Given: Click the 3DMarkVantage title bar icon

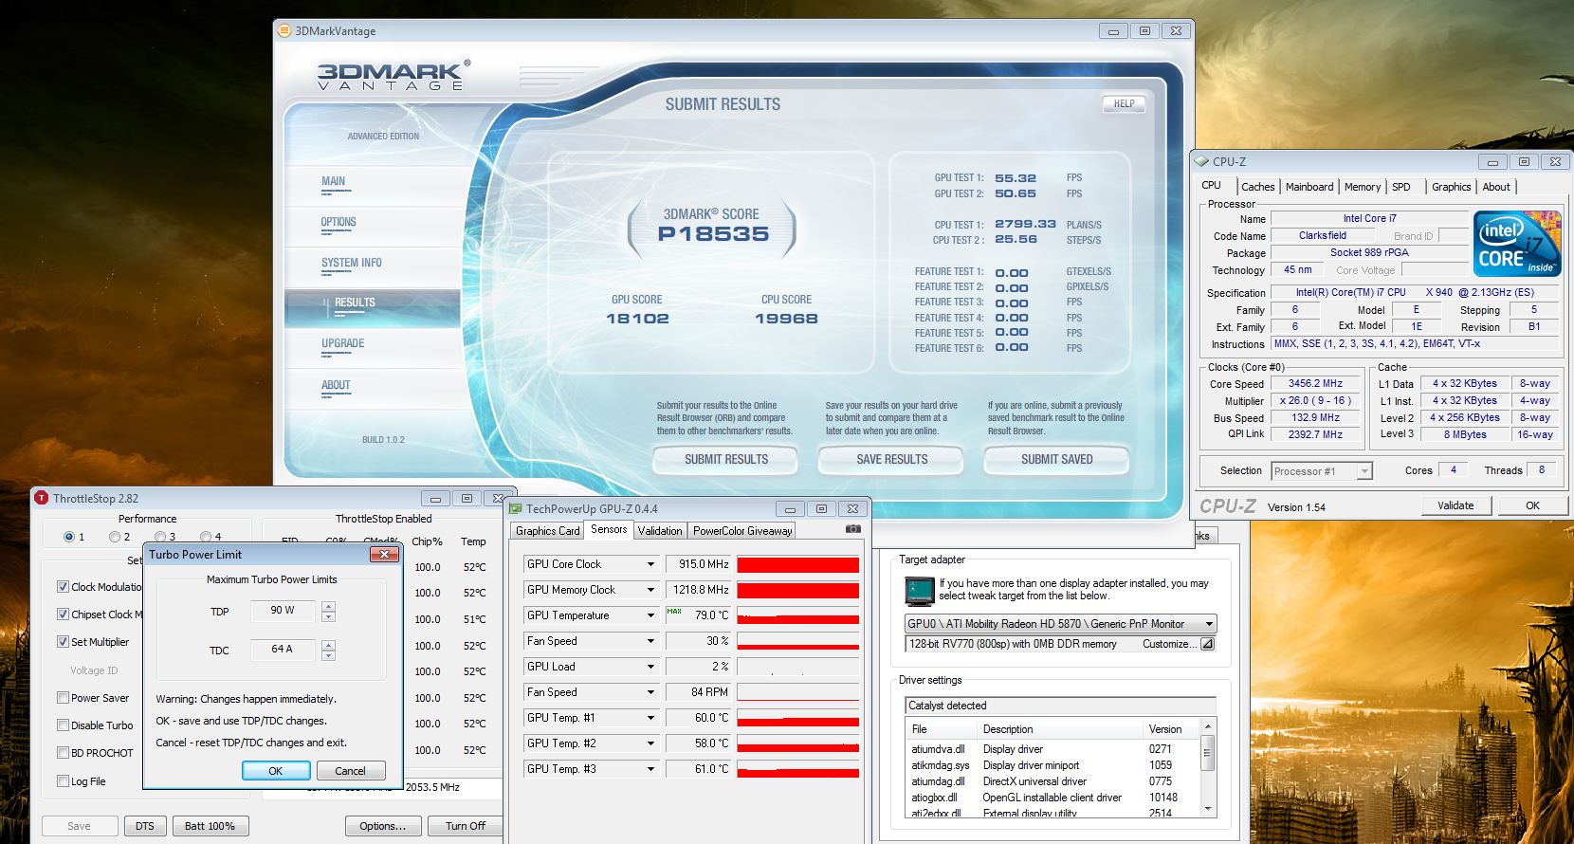Looking at the screenshot, I should [x=284, y=30].
